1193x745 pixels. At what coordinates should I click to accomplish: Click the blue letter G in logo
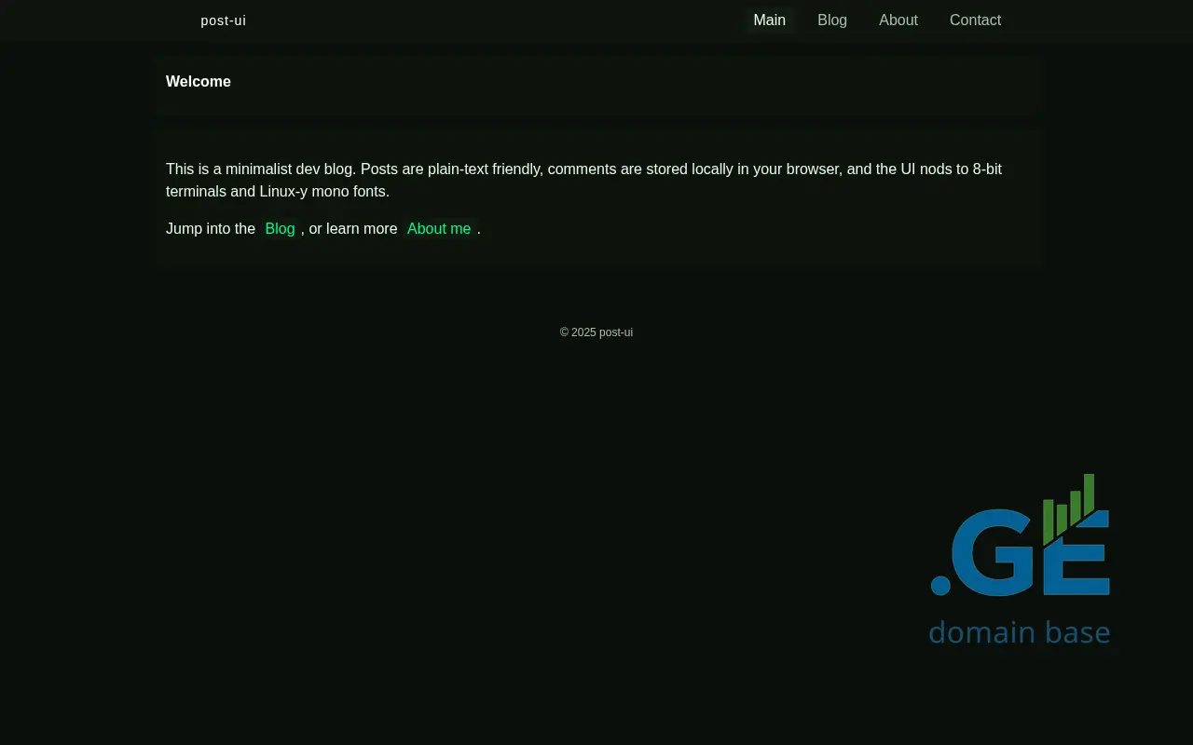tap(998, 553)
